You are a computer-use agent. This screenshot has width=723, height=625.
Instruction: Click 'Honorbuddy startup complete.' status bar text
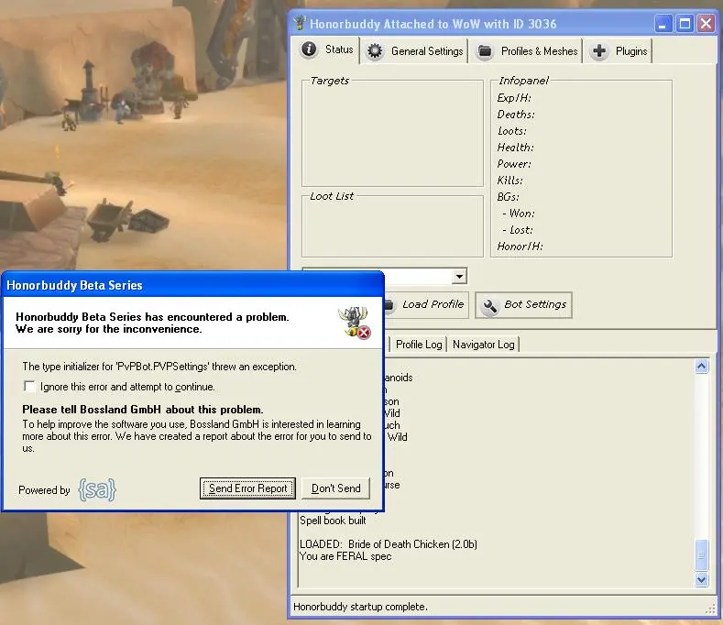click(x=360, y=607)
